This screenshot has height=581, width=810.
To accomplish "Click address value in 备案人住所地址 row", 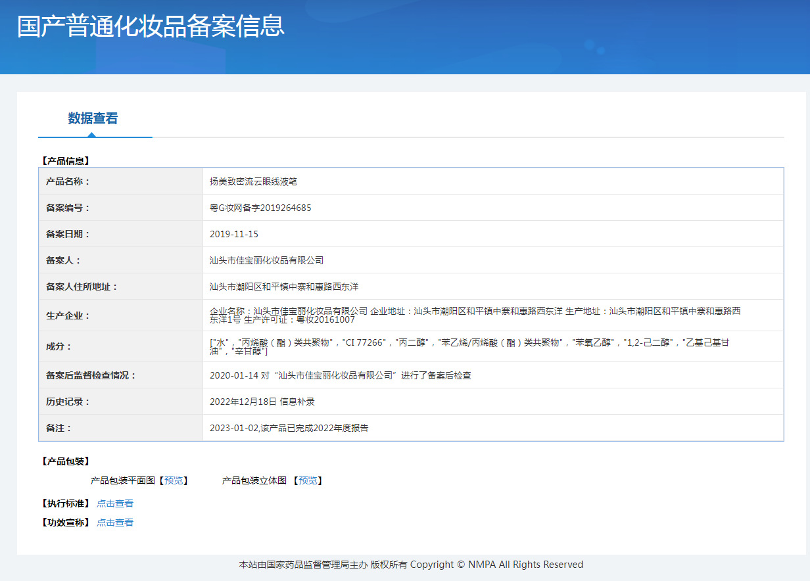I will [284, 287].
